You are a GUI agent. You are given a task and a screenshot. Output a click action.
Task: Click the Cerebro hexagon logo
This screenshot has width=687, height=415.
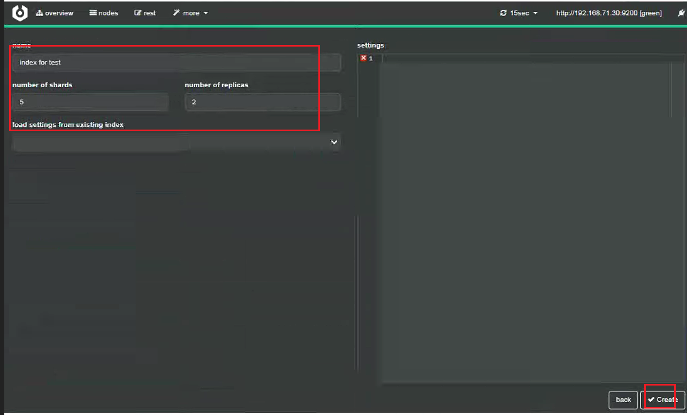(20, 13)
